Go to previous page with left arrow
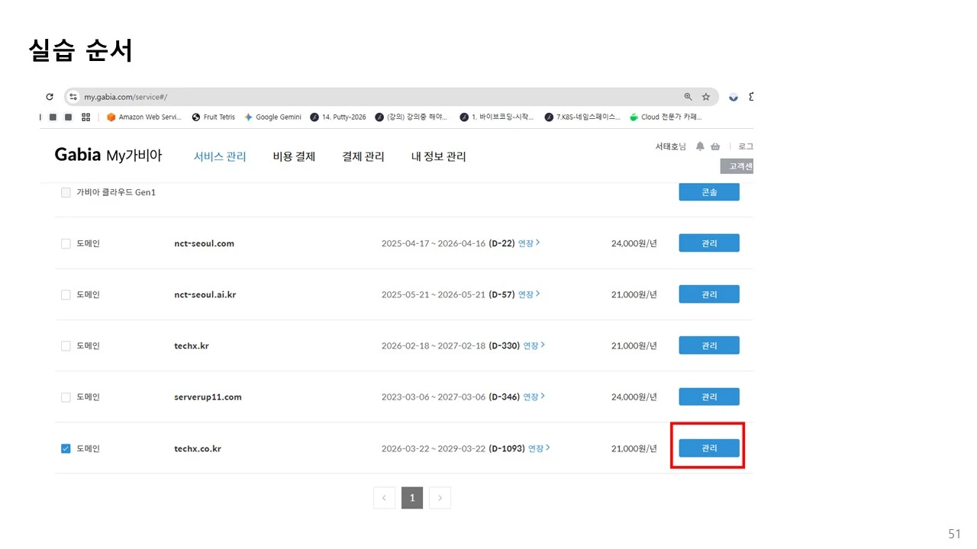 pos(384,498)
